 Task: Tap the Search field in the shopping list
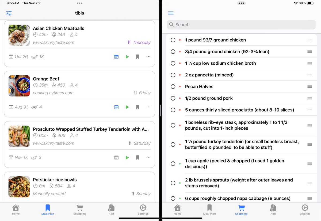[x=241, y=25]
